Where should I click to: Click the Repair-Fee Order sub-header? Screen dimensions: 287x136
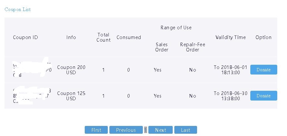pos(193,47)
